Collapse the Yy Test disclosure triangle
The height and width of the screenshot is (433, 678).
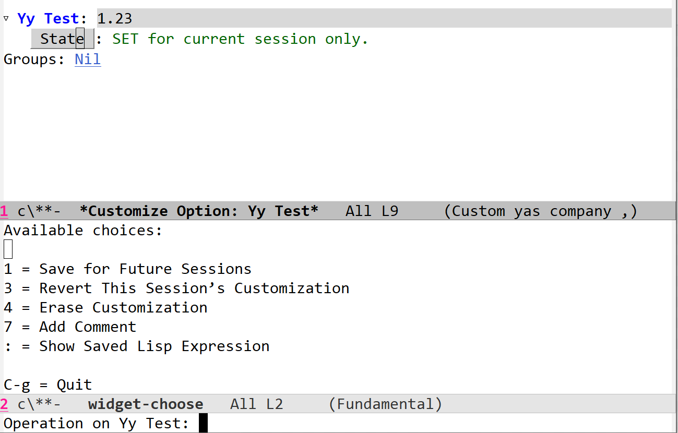click(x=6, y=19)
